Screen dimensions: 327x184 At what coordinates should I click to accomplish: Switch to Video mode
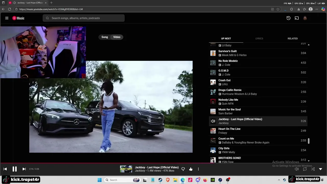(x=117, y=37)
